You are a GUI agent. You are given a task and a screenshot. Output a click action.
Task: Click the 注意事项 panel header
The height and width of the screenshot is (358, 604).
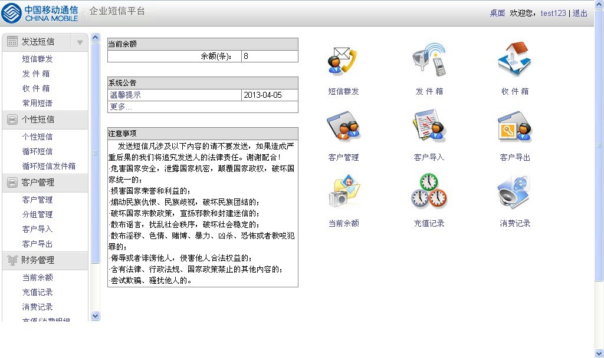click(203, 134)
